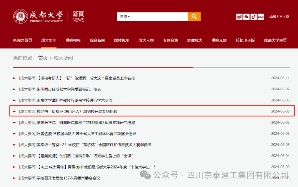Click the 新闻 NEWS masthead logo
The width and height of the screenshot is (298, 187).
(x=78, y=16)
